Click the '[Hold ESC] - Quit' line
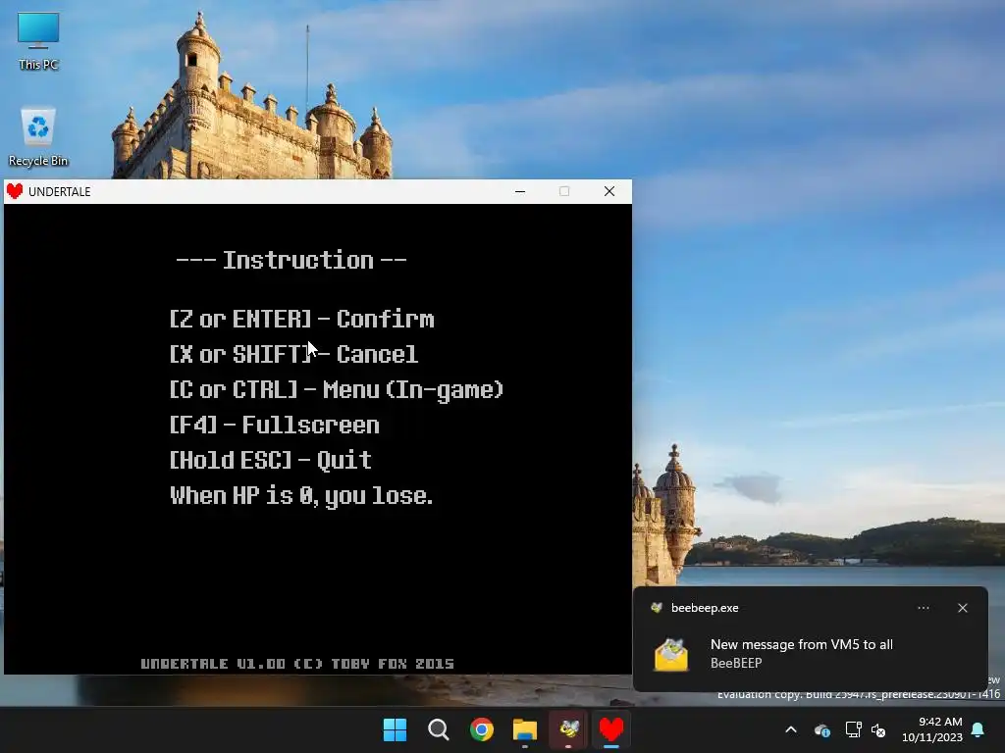This screenshot has height=753, width=1005. click(271, 460)
